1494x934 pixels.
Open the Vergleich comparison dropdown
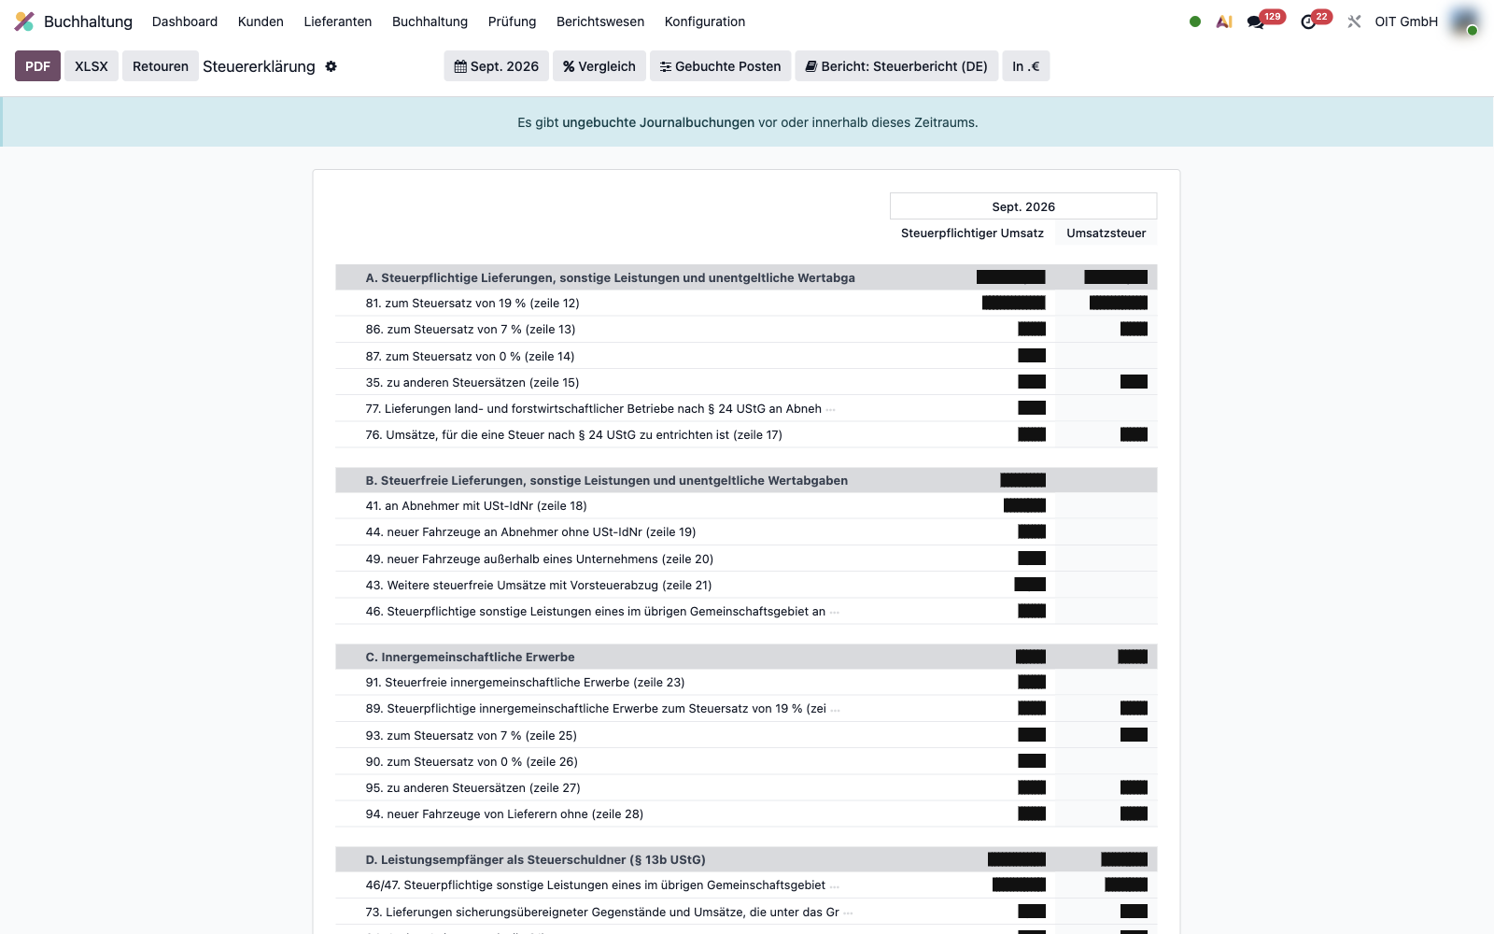point(599,66)
